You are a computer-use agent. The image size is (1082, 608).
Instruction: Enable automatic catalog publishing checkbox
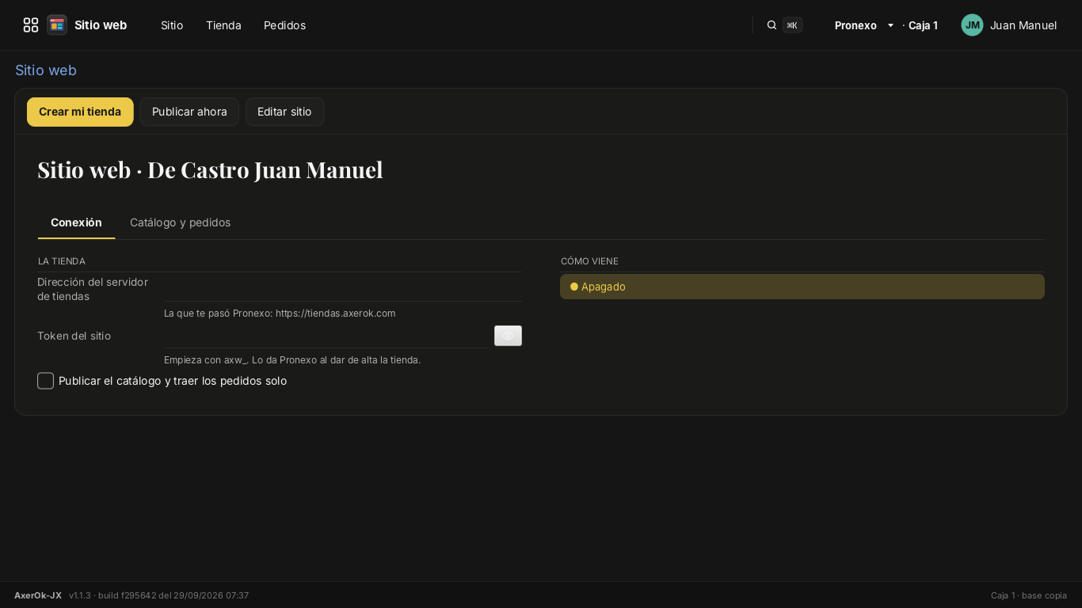(x=46, y=381)
